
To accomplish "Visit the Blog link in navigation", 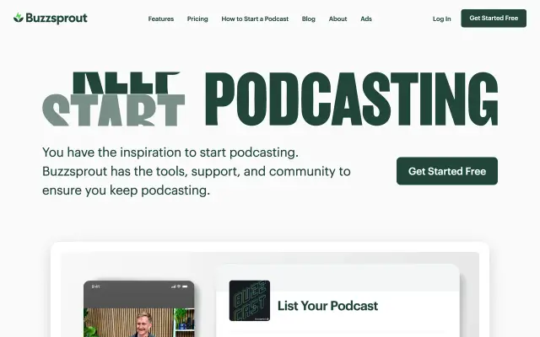I will (x=309, y=19).
